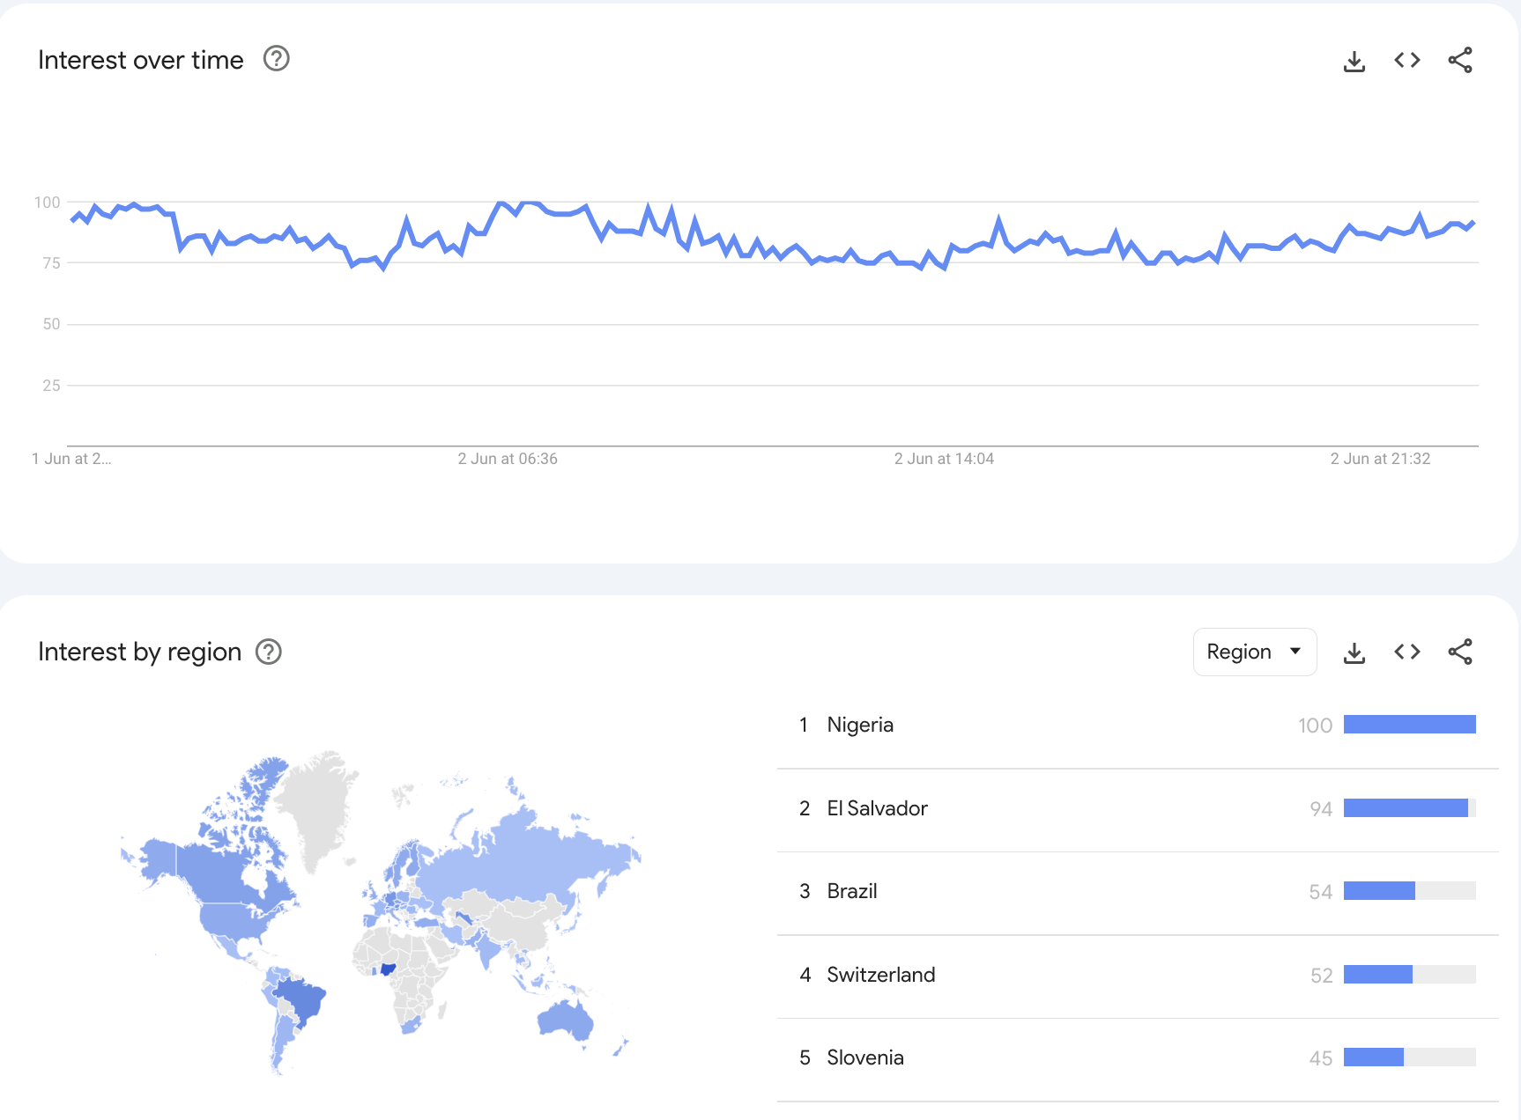Click Nigeria's blue interest bar
This screenshot has height=1120, width=1521.
(x=1409, y=725)
